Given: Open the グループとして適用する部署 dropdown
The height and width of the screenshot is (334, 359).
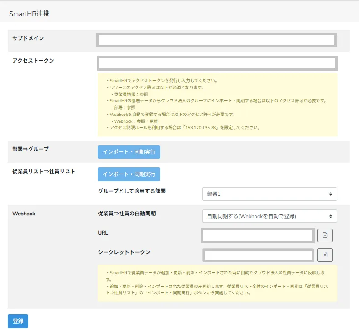Looking at the screenshot, I should [x=269, y=194].
